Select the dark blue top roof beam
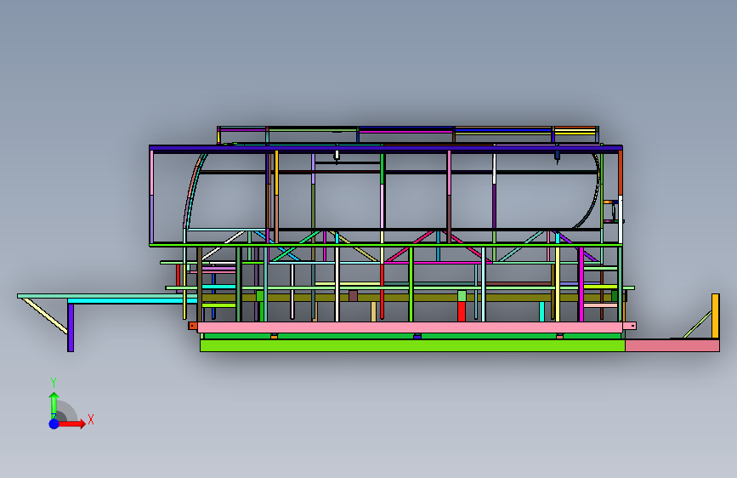 385,148
